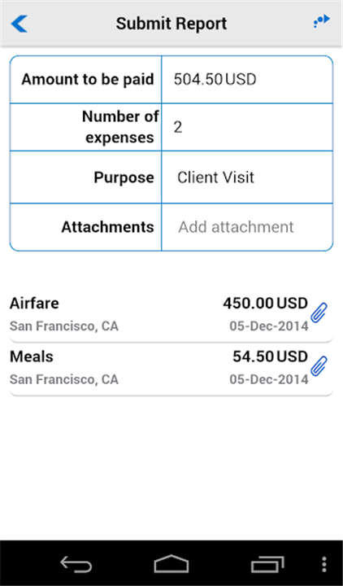Open the Android recent apps icon
The width and height of the screenshot is (343, 586).
pos(267,563)
